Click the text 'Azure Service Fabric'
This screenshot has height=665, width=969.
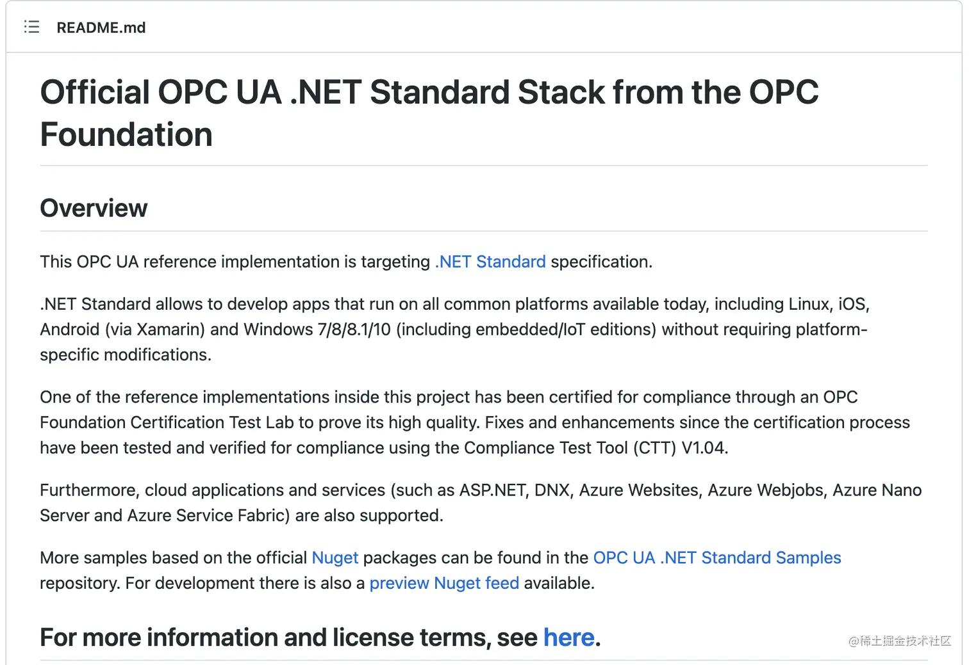[x=208, y=515]
